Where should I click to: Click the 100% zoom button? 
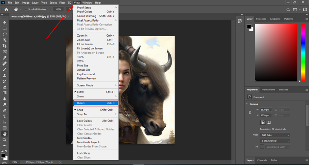[58, 9]
